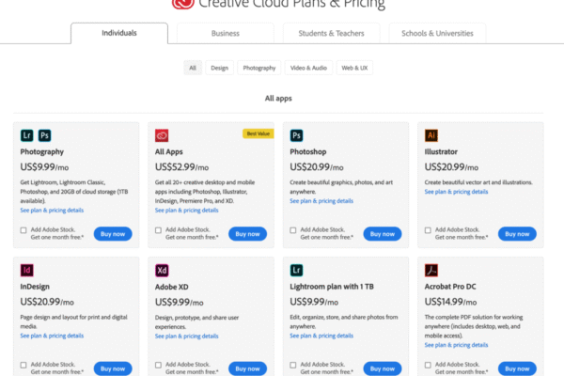
Task: Click the Best Value badge
Action: click(258, 133)
